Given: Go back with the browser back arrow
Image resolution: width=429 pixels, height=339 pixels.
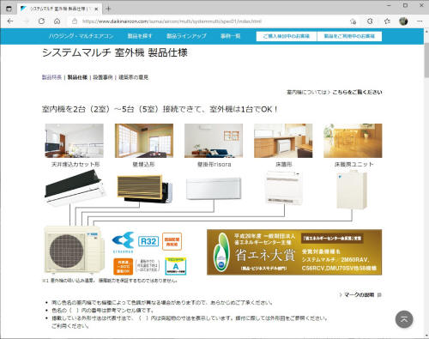Looking at the screenshot, I should [x=10, y=21].
